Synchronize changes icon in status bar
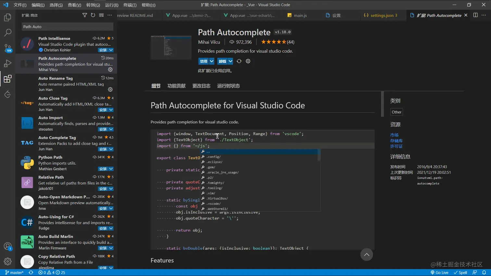 (31, 272)
